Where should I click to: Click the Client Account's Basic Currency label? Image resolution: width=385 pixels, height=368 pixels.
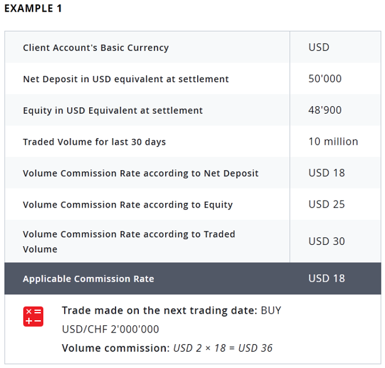click(x=96, y=47)
